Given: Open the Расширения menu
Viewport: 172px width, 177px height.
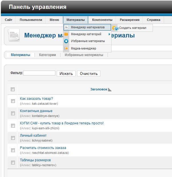Looking at the screenshot, I should point(129,20).
